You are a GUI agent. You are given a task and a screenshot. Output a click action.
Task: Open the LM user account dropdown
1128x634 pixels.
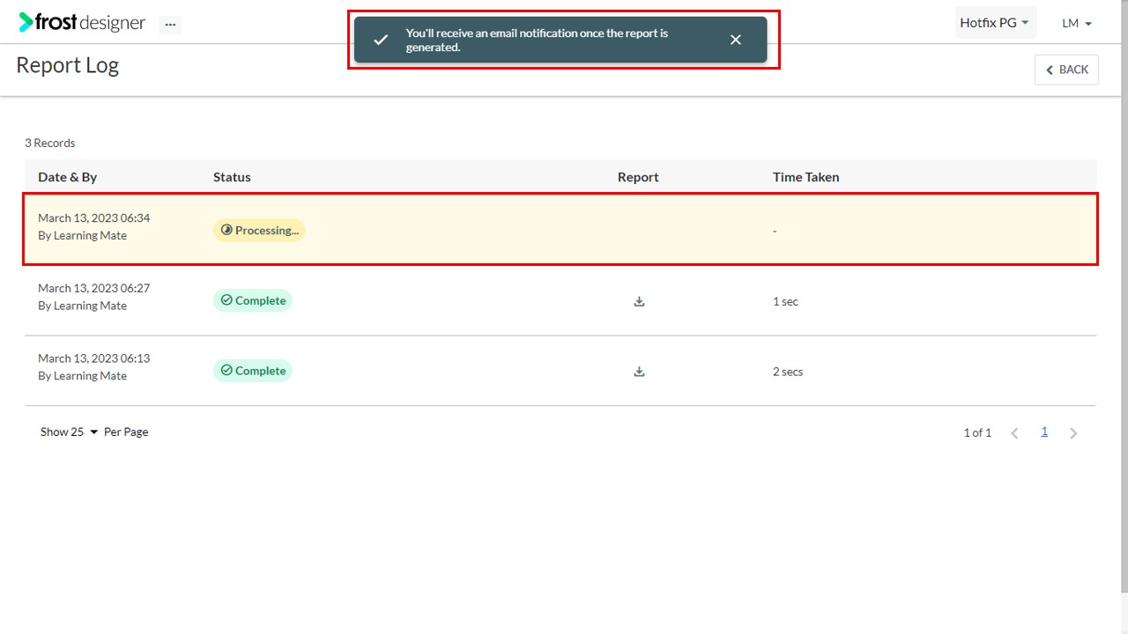tap(1075, 24)
